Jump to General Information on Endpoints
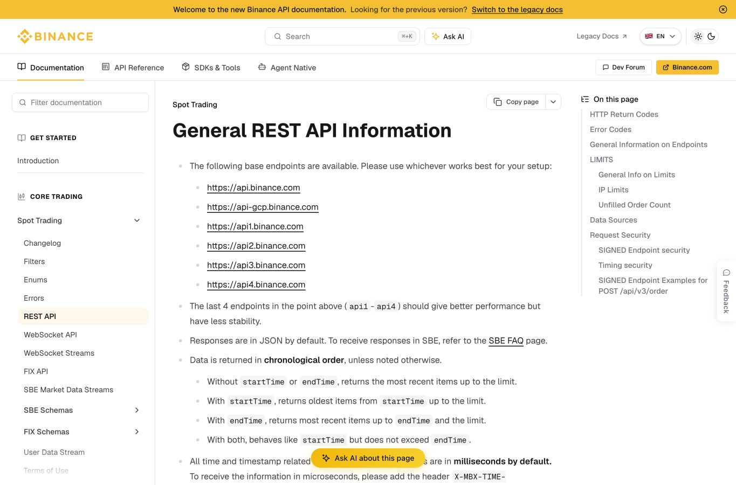Viewport: 736px width, 485px height. (649, 144)
